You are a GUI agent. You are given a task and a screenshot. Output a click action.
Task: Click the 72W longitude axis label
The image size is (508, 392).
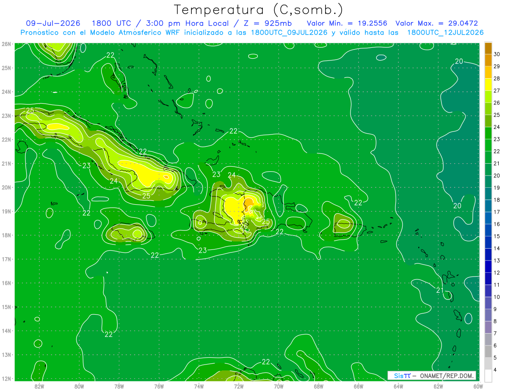click(239, 386)
